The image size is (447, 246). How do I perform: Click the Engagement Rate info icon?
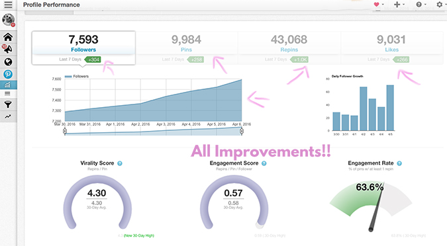pos(399,163)
